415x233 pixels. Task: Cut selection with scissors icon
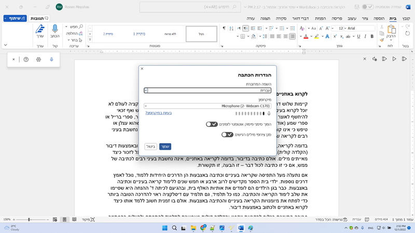(382, 27)
